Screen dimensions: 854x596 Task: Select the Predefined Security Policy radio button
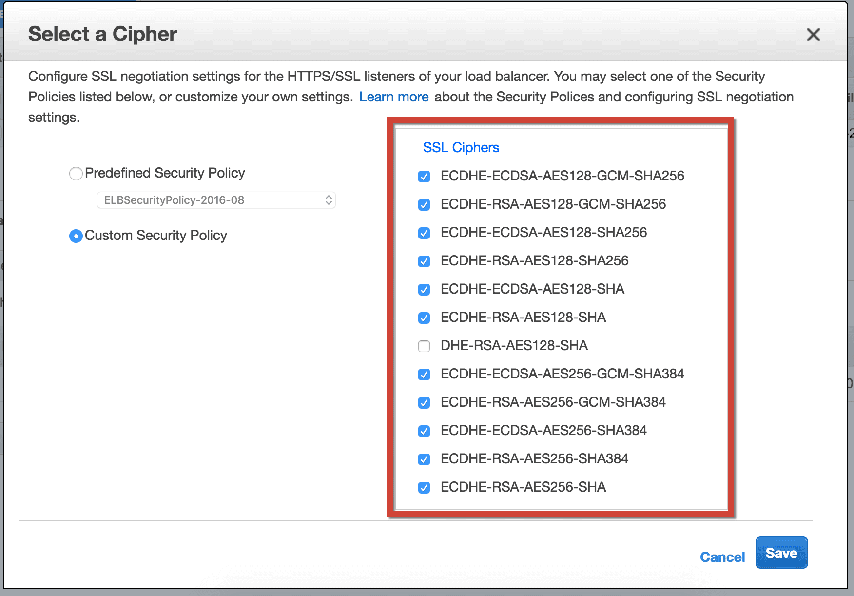click(76, 174)
